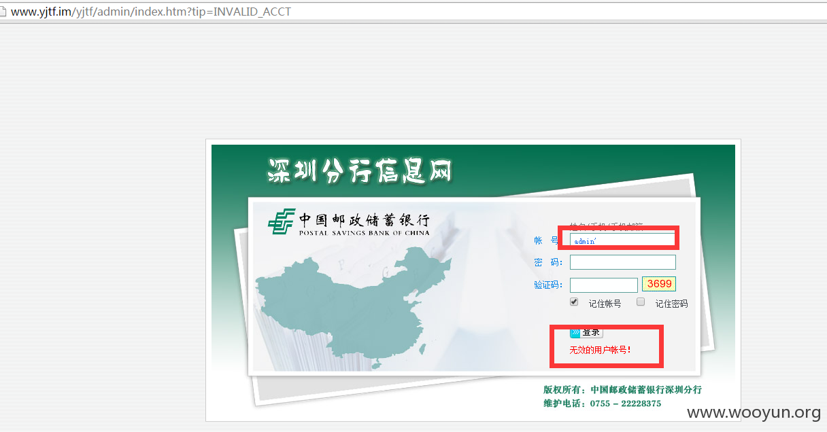The height and width of the screenshot is (432, 827).
Task: Click the page icon beside the URL
Action: (3, 12)
